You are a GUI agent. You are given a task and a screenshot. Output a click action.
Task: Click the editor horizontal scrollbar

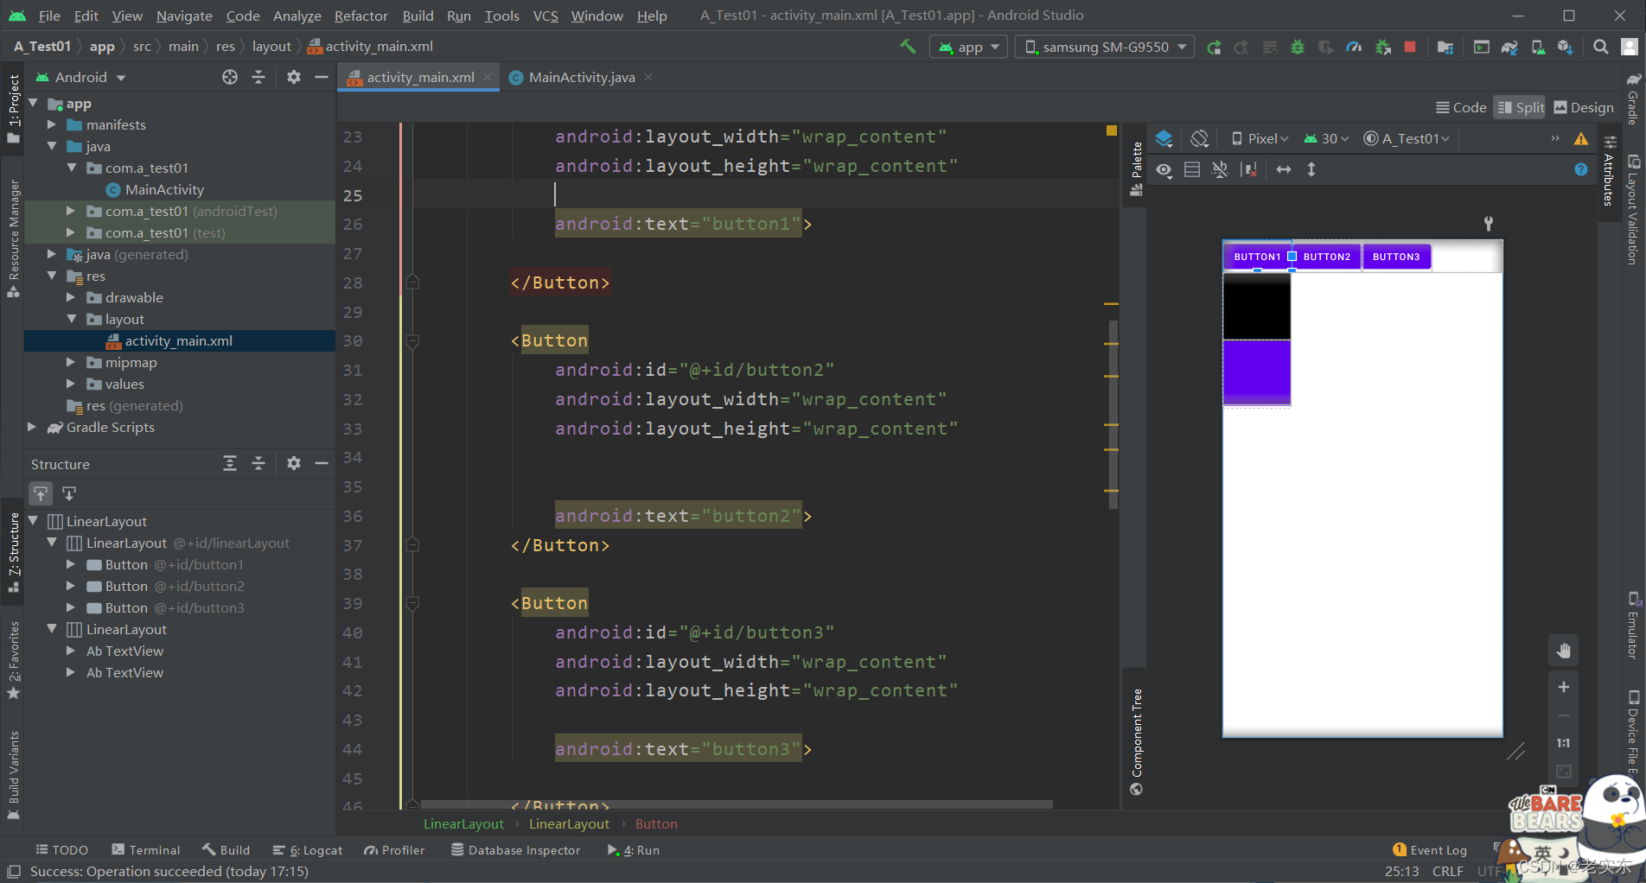click(x=735, y=804)
